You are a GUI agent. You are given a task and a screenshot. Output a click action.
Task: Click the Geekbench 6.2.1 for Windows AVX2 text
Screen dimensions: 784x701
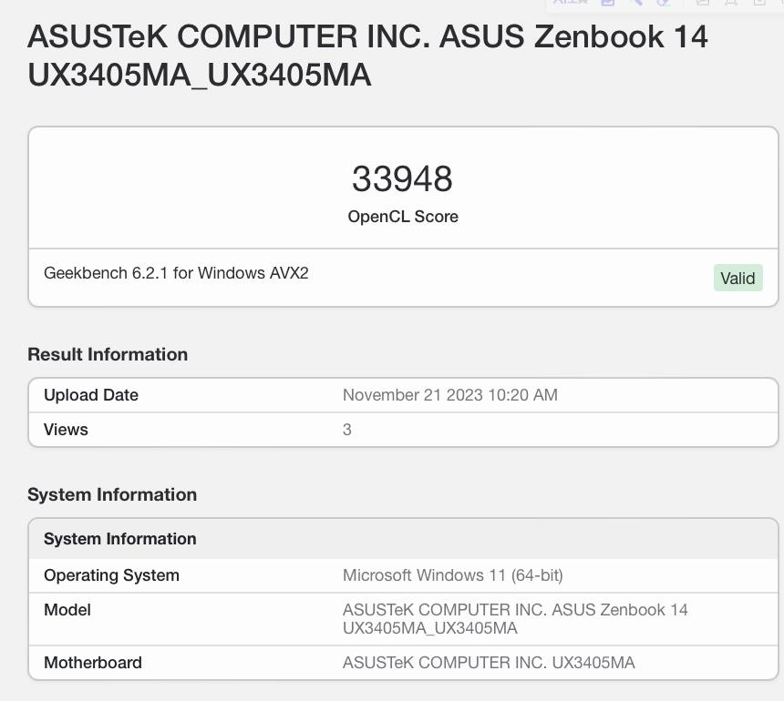[x=176, y=273]
